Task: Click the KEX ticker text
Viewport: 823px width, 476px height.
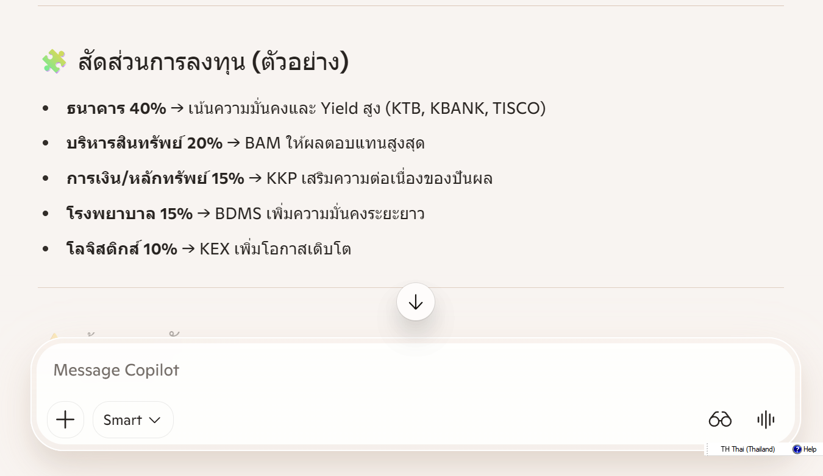Action: (x=215, y=250)
